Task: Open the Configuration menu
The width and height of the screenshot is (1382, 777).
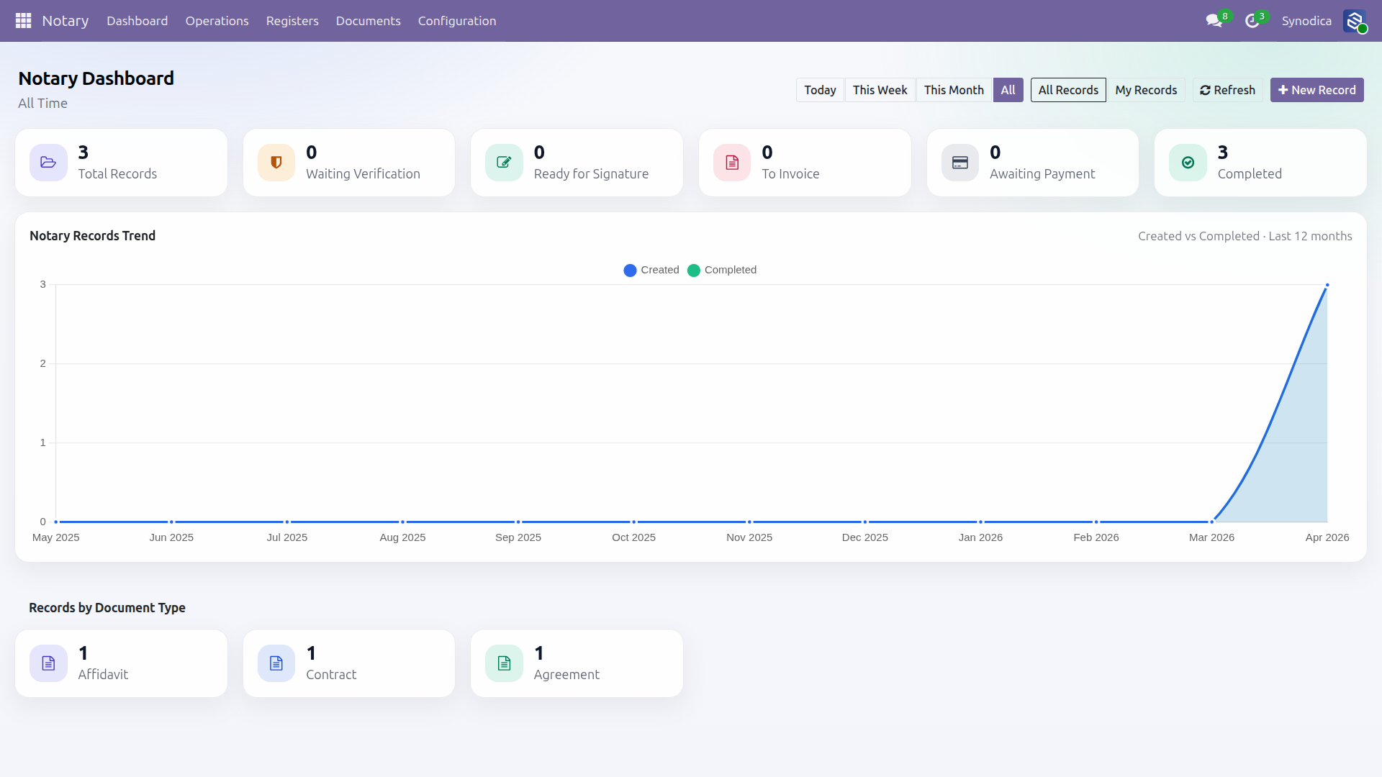Action: point(457,21)
